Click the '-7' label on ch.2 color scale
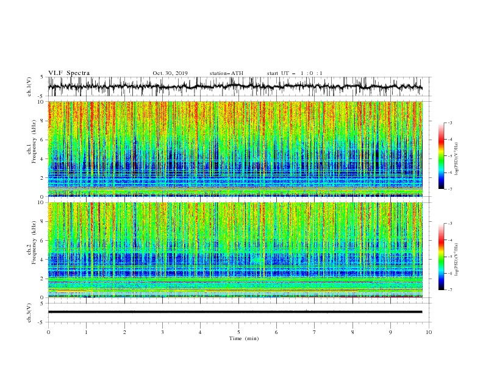The width and height of the screenshot is (483, 373). 449,290
